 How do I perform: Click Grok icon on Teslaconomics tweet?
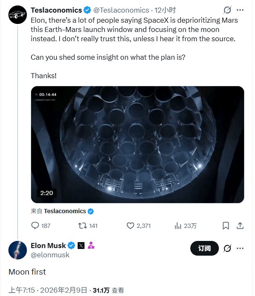click(227, 10)
